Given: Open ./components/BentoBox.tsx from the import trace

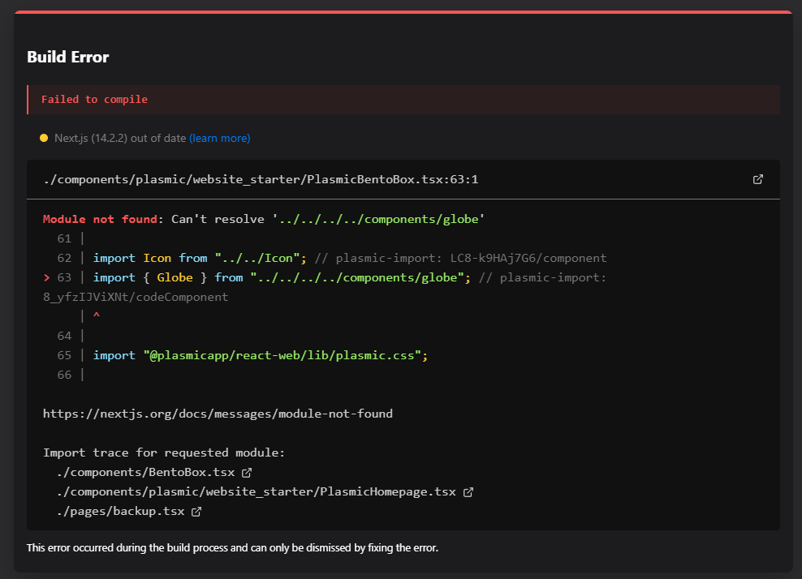Looking at the screenshot, I should (146, 472).
